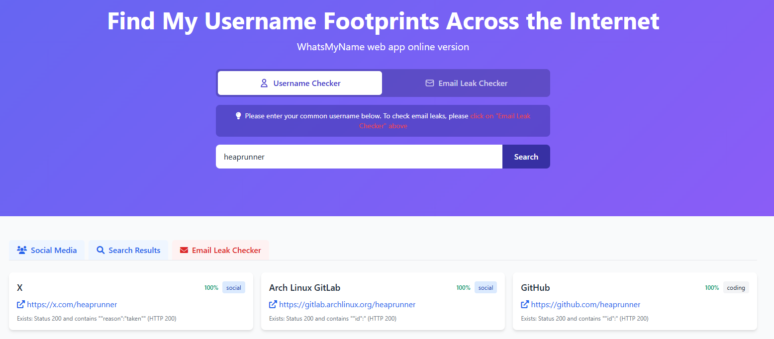
Task: Select the Username Checker tab
Action: pyautogui.click(x=299, y=83)
